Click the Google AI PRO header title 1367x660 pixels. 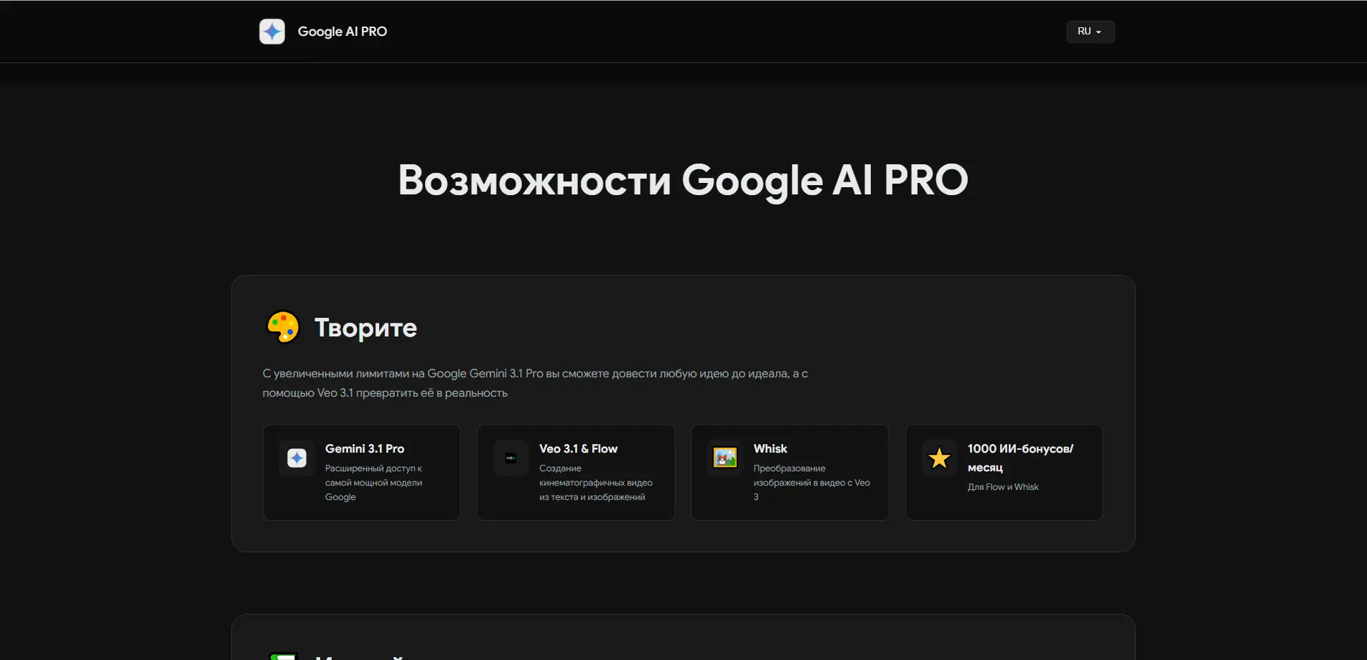(x=342, y=32)
